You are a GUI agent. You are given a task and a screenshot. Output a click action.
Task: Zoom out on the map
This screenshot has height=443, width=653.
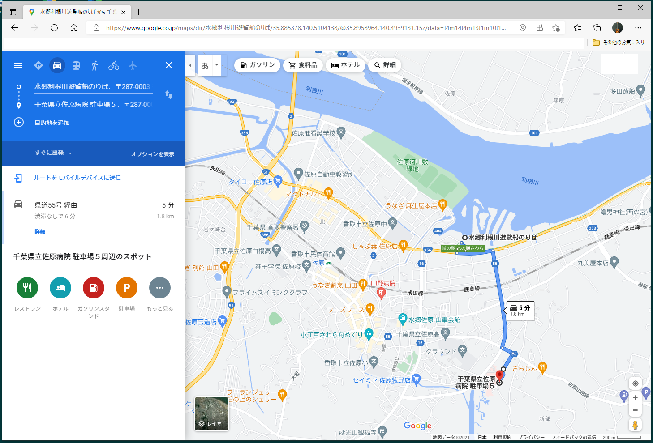coord(635,410)
